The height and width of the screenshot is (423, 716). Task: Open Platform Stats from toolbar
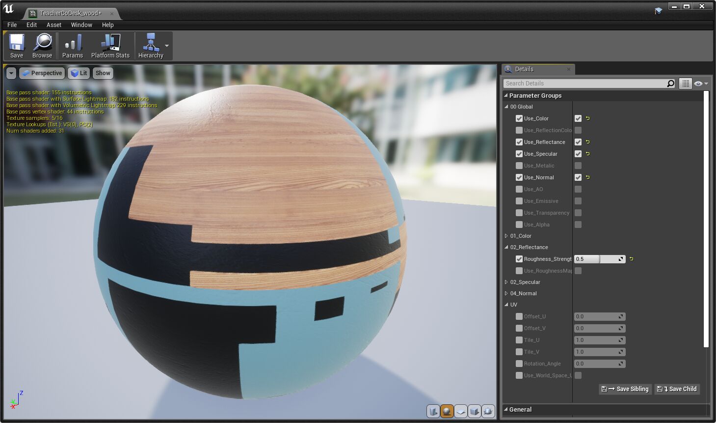coord(110,46)
